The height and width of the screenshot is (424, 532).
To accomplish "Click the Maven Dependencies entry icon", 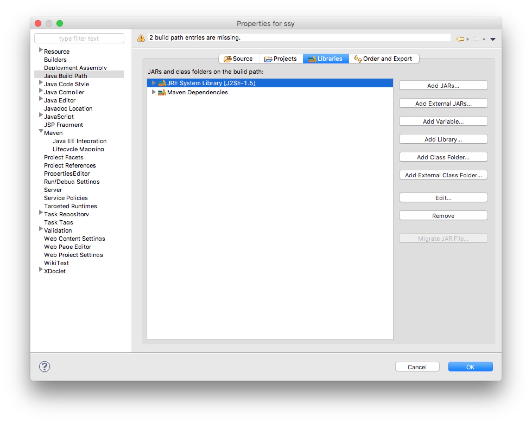I will click(x=164, y=91).
